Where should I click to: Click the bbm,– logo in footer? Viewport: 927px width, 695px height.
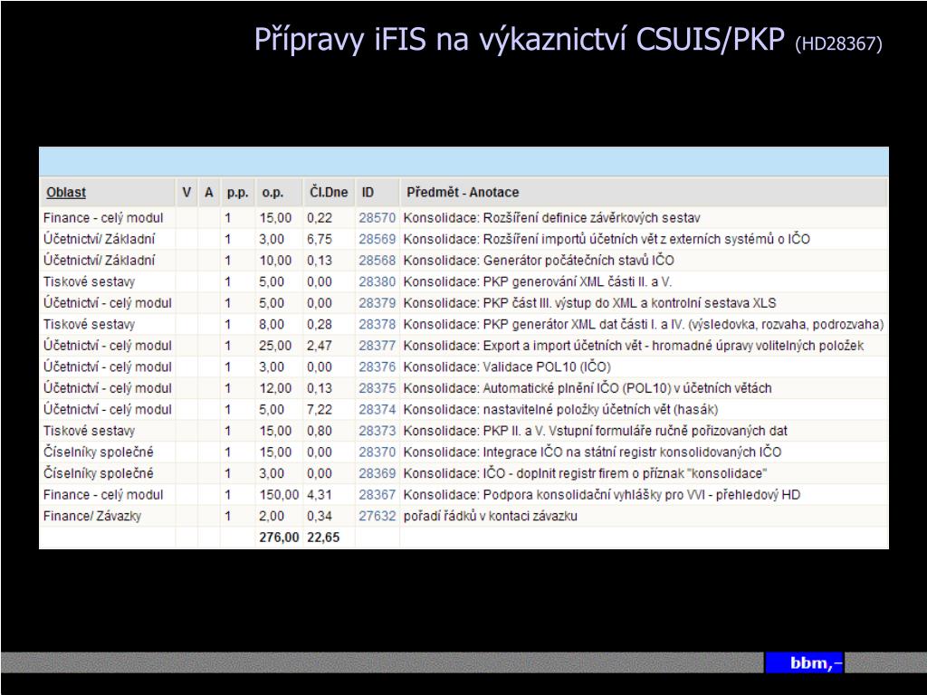804,662
